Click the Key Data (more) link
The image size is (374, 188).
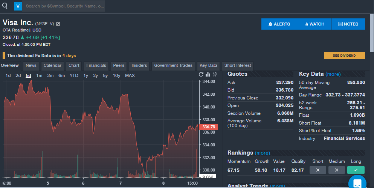[333, 74]
